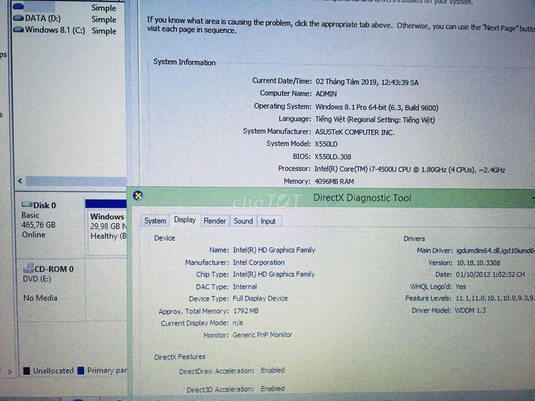Select the DATA (D:) volume drive icon

18,18
